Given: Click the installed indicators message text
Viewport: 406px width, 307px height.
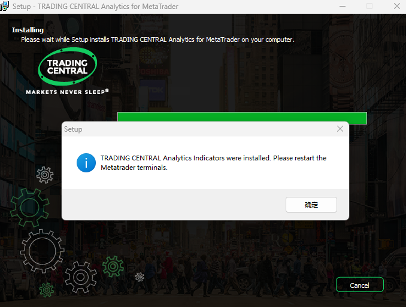Looking at the screenshot, I should click(213, 163).
